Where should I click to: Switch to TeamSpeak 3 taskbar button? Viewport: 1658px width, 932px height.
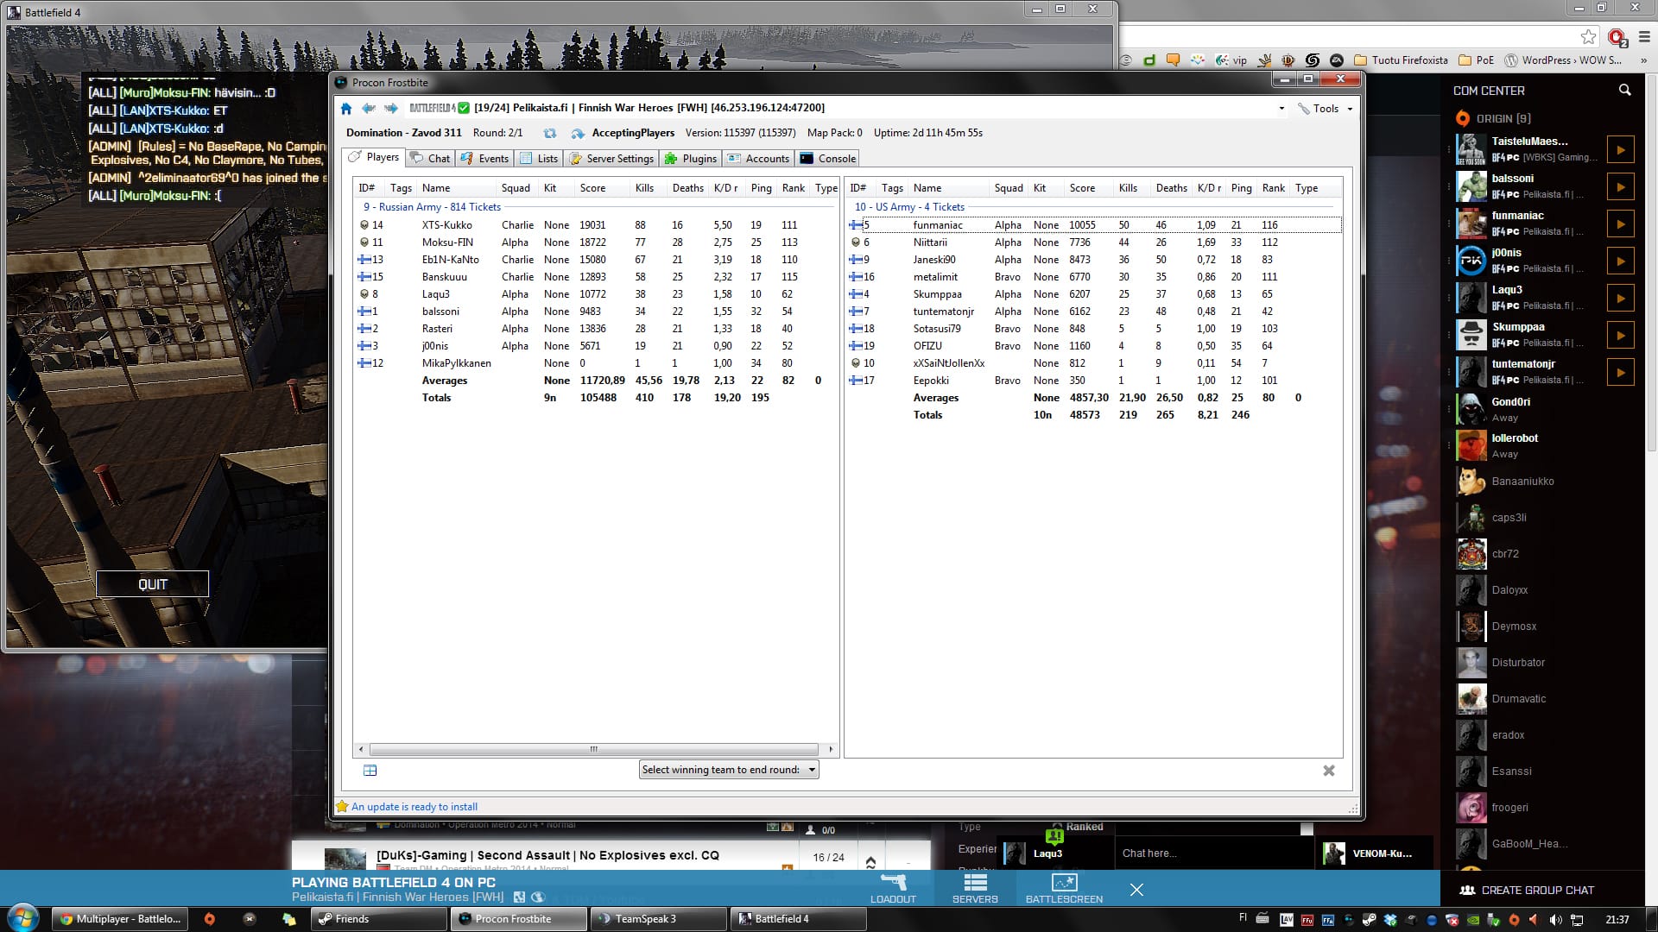click(x=658, y=919)
